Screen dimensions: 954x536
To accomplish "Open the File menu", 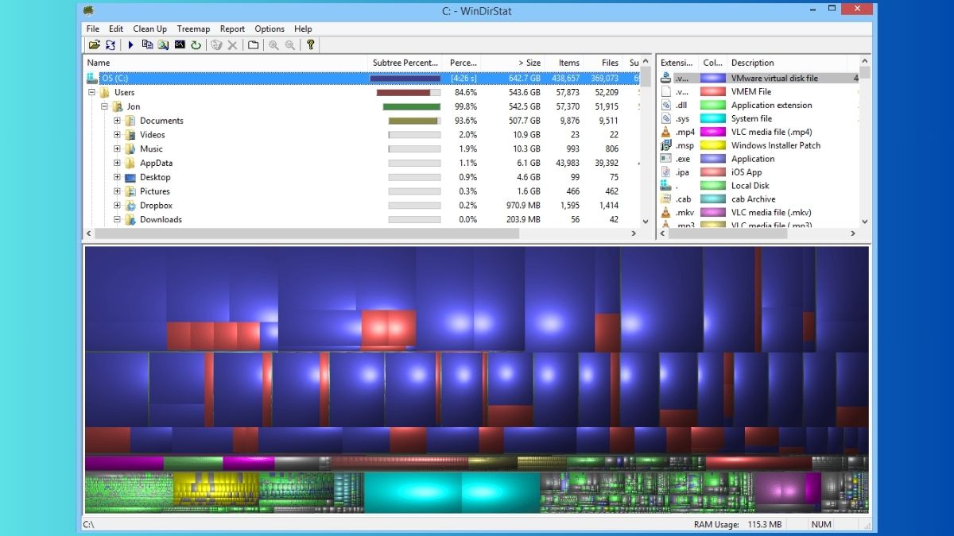I will click(x=93, y=29).
